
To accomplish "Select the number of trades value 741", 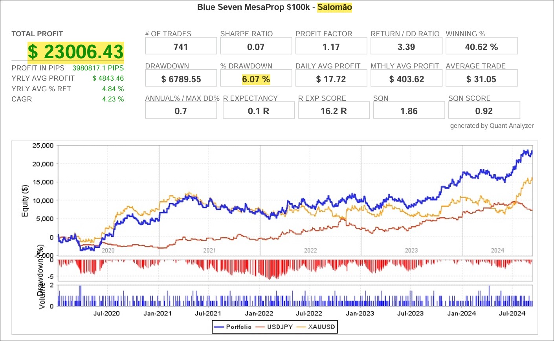I will (x=181, y=47).
